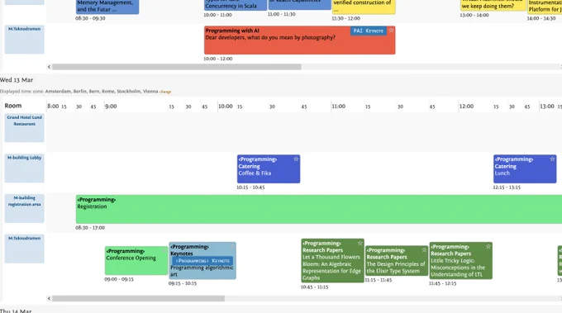Open the Coffee & Fika catering event
The image size is (562, 313).
[269, 169]
